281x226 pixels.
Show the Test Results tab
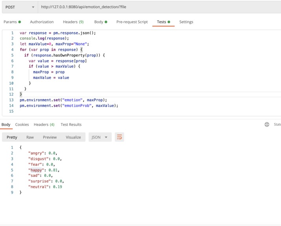tap(71, 125)
